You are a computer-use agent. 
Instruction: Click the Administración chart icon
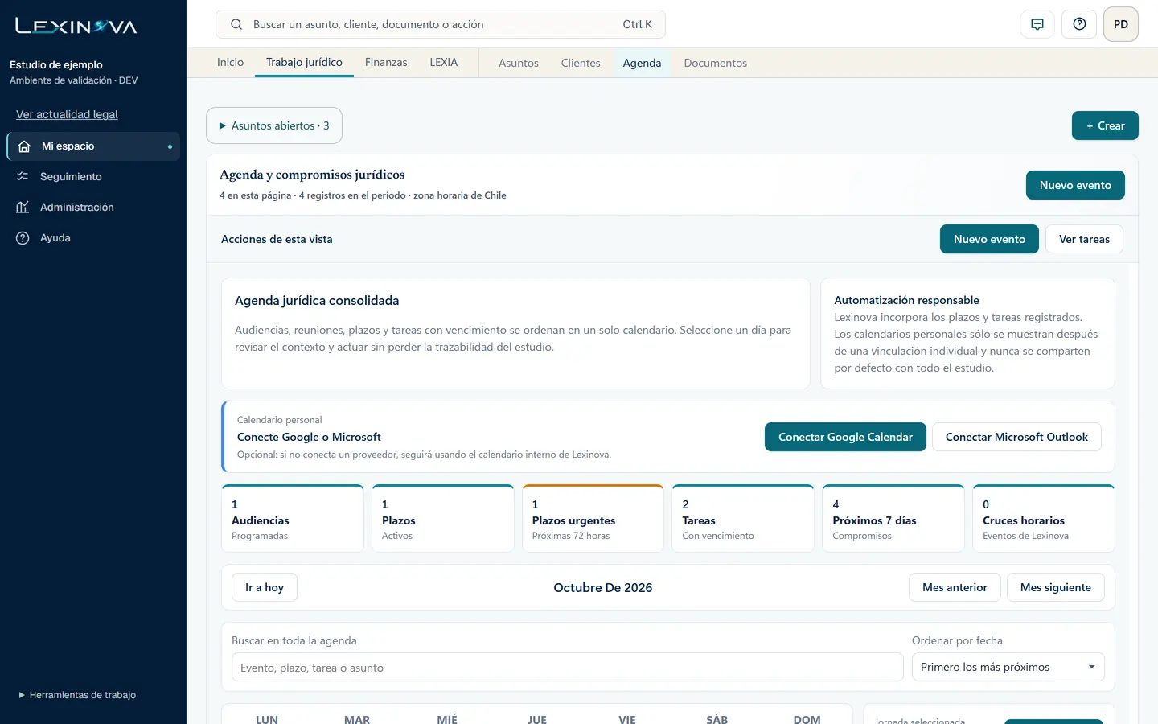tap(23, 207)
